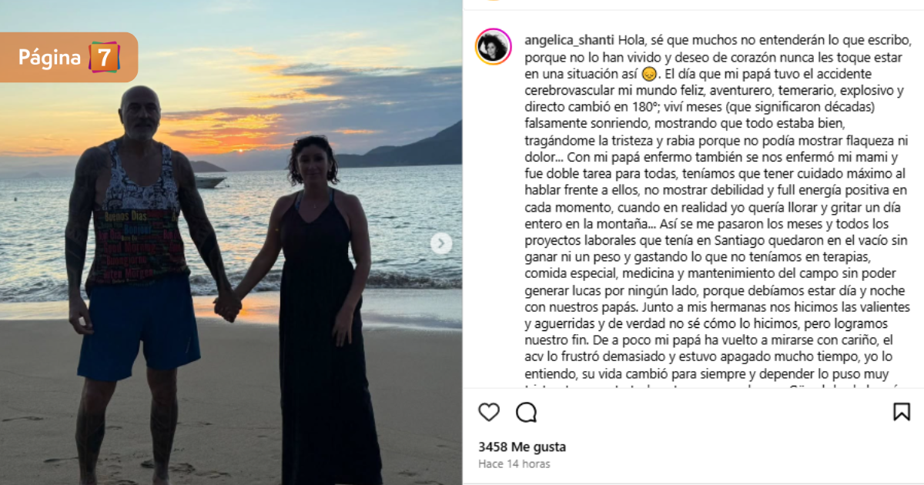The width and height of the screenshot is (924, 485).
Task: Click the Página 7 logo badge
Action: pos(69,57)
